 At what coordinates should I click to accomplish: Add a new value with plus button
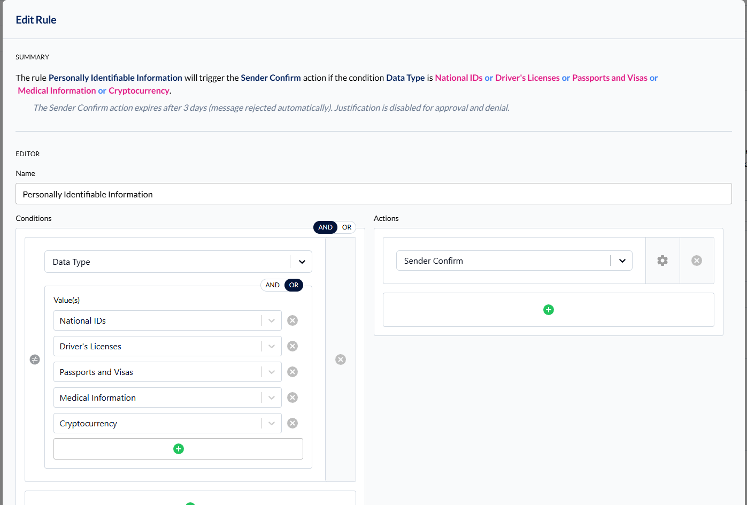point(179,449)
